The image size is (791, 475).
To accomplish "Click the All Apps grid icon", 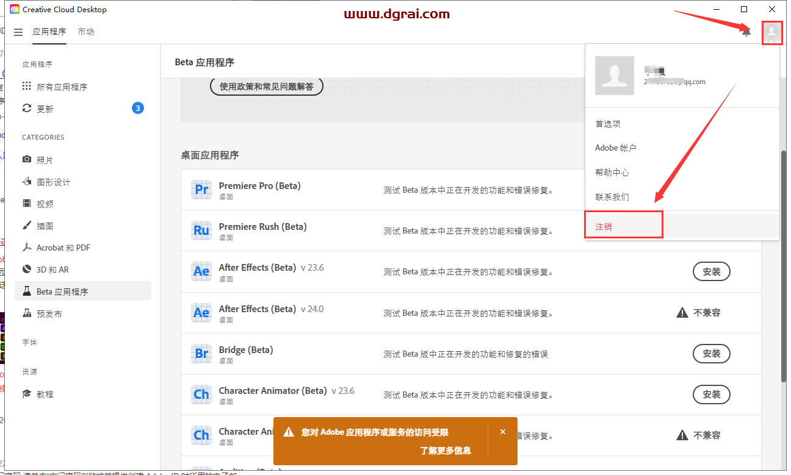I will pyautogui.click(x=27, y=86).
